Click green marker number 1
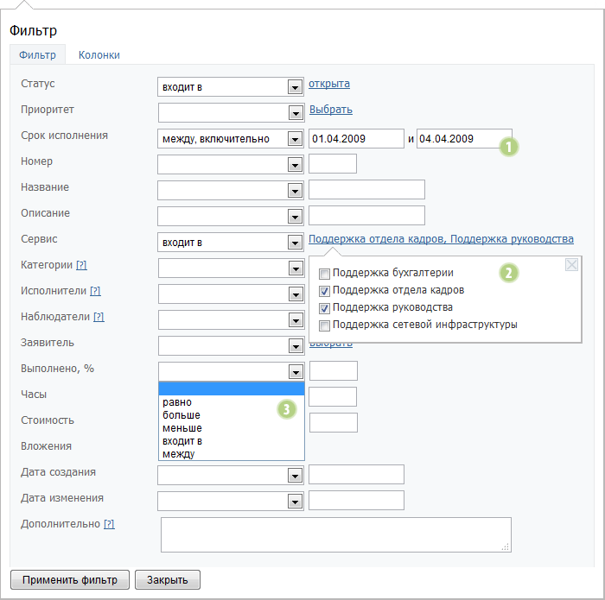The image size is (605, 600). pyautogui.click(x=509, y=147)
